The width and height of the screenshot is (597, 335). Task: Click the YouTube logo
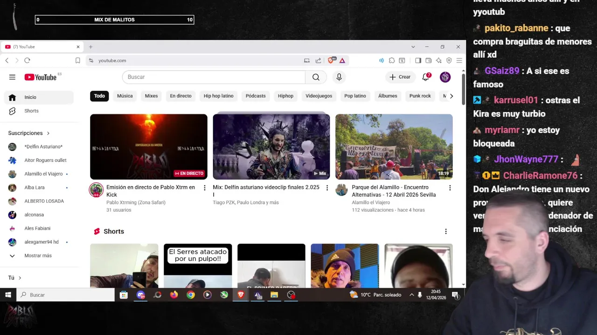(41, 77)
